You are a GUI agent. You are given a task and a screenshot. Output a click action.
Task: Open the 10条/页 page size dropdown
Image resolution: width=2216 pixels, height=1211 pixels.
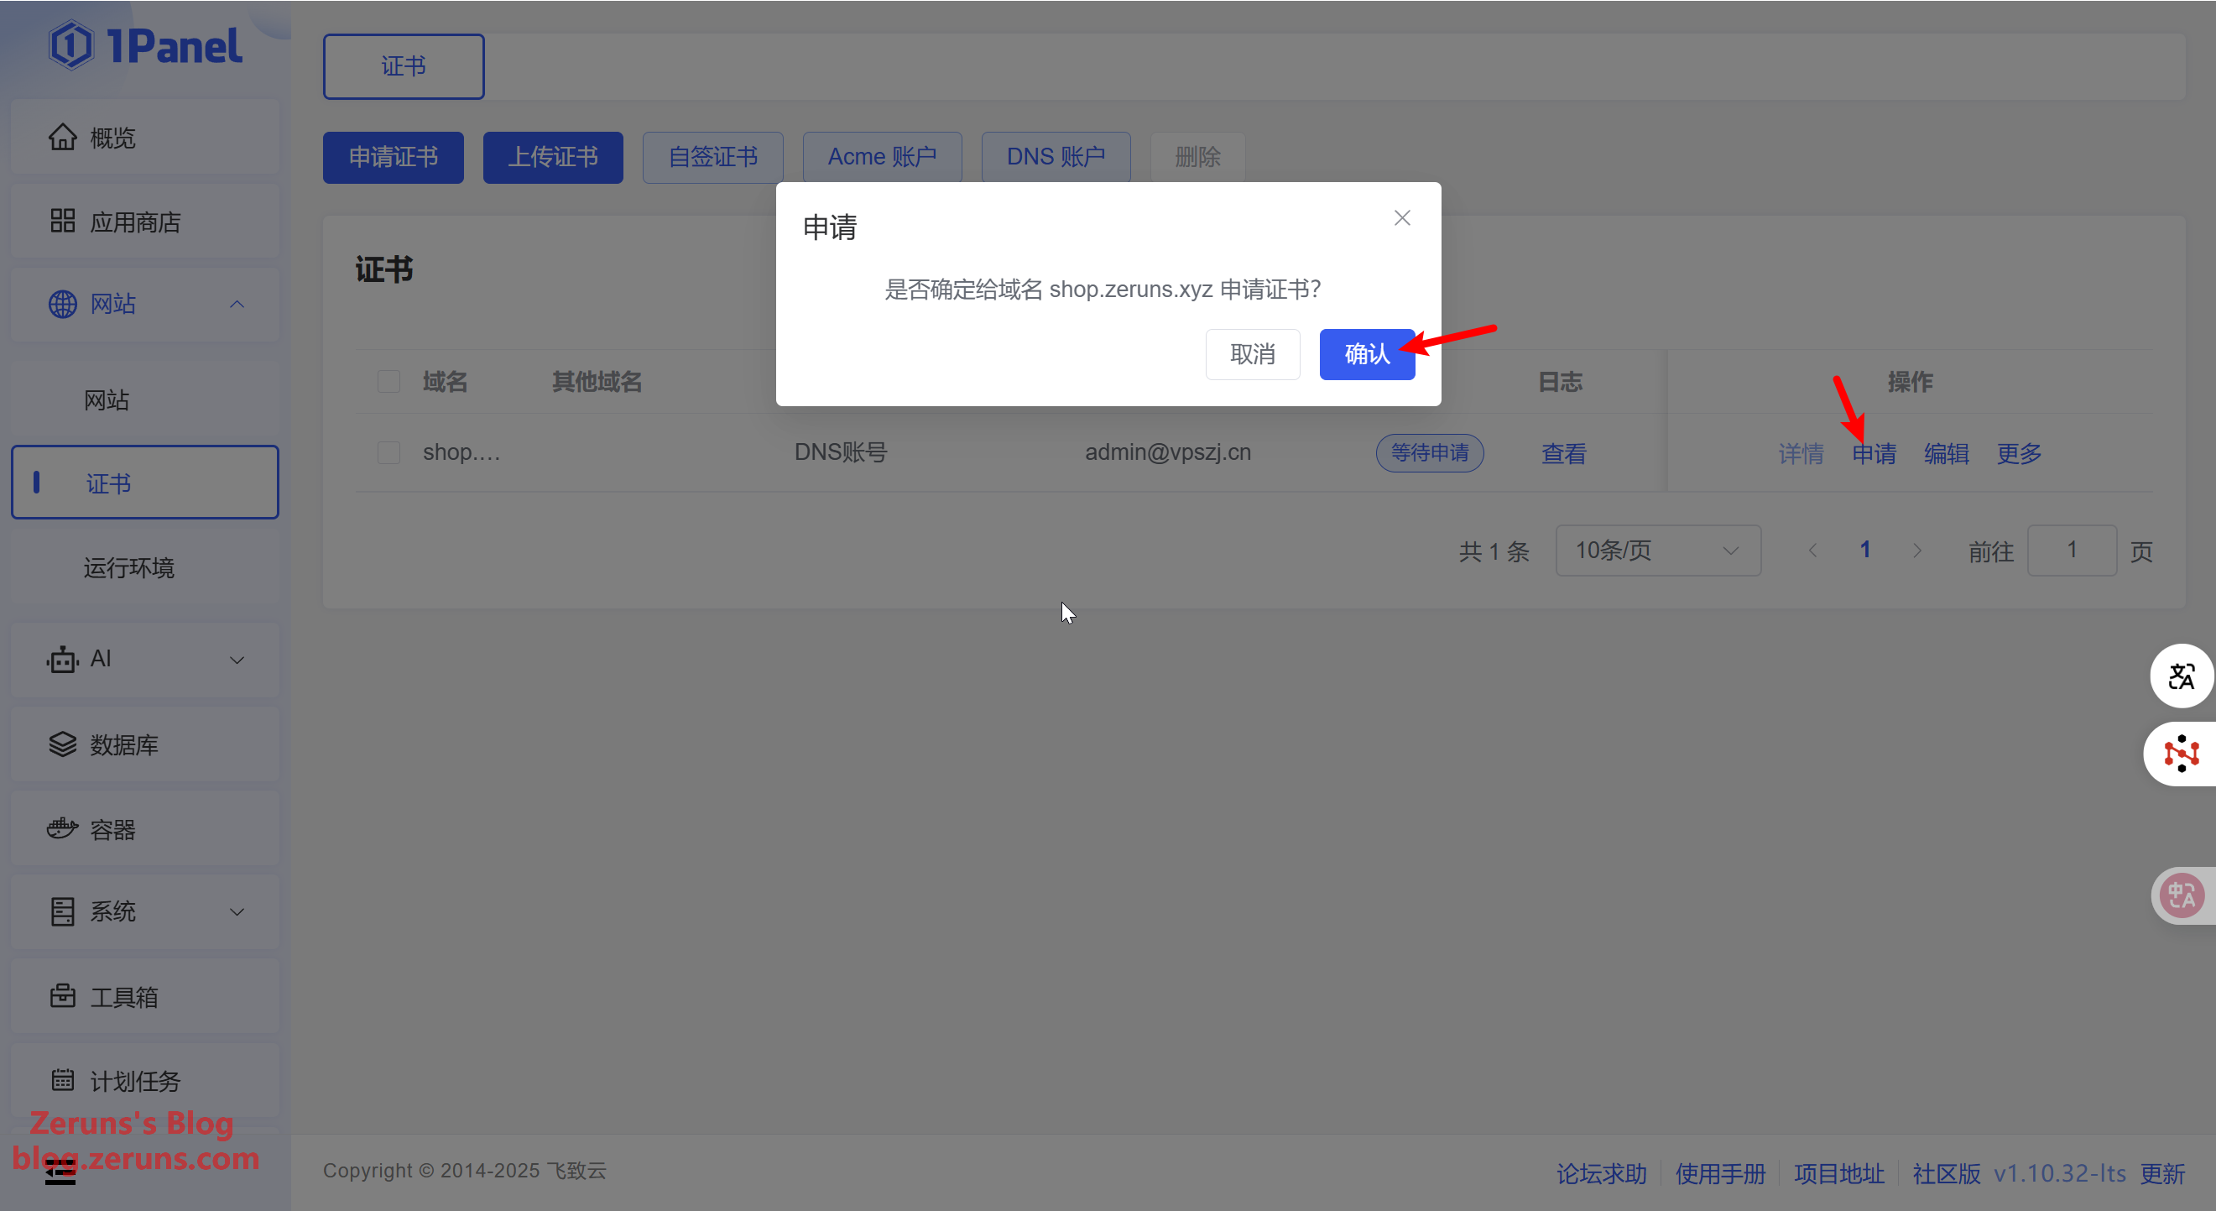coord(1657,550)
